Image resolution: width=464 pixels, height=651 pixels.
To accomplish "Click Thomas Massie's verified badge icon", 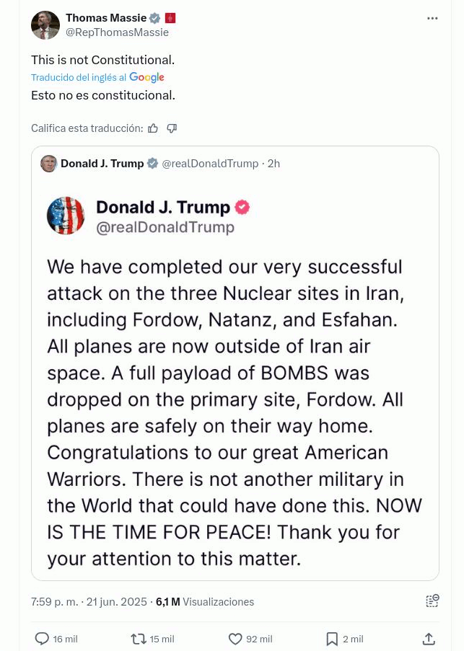I will click(154, 18).
